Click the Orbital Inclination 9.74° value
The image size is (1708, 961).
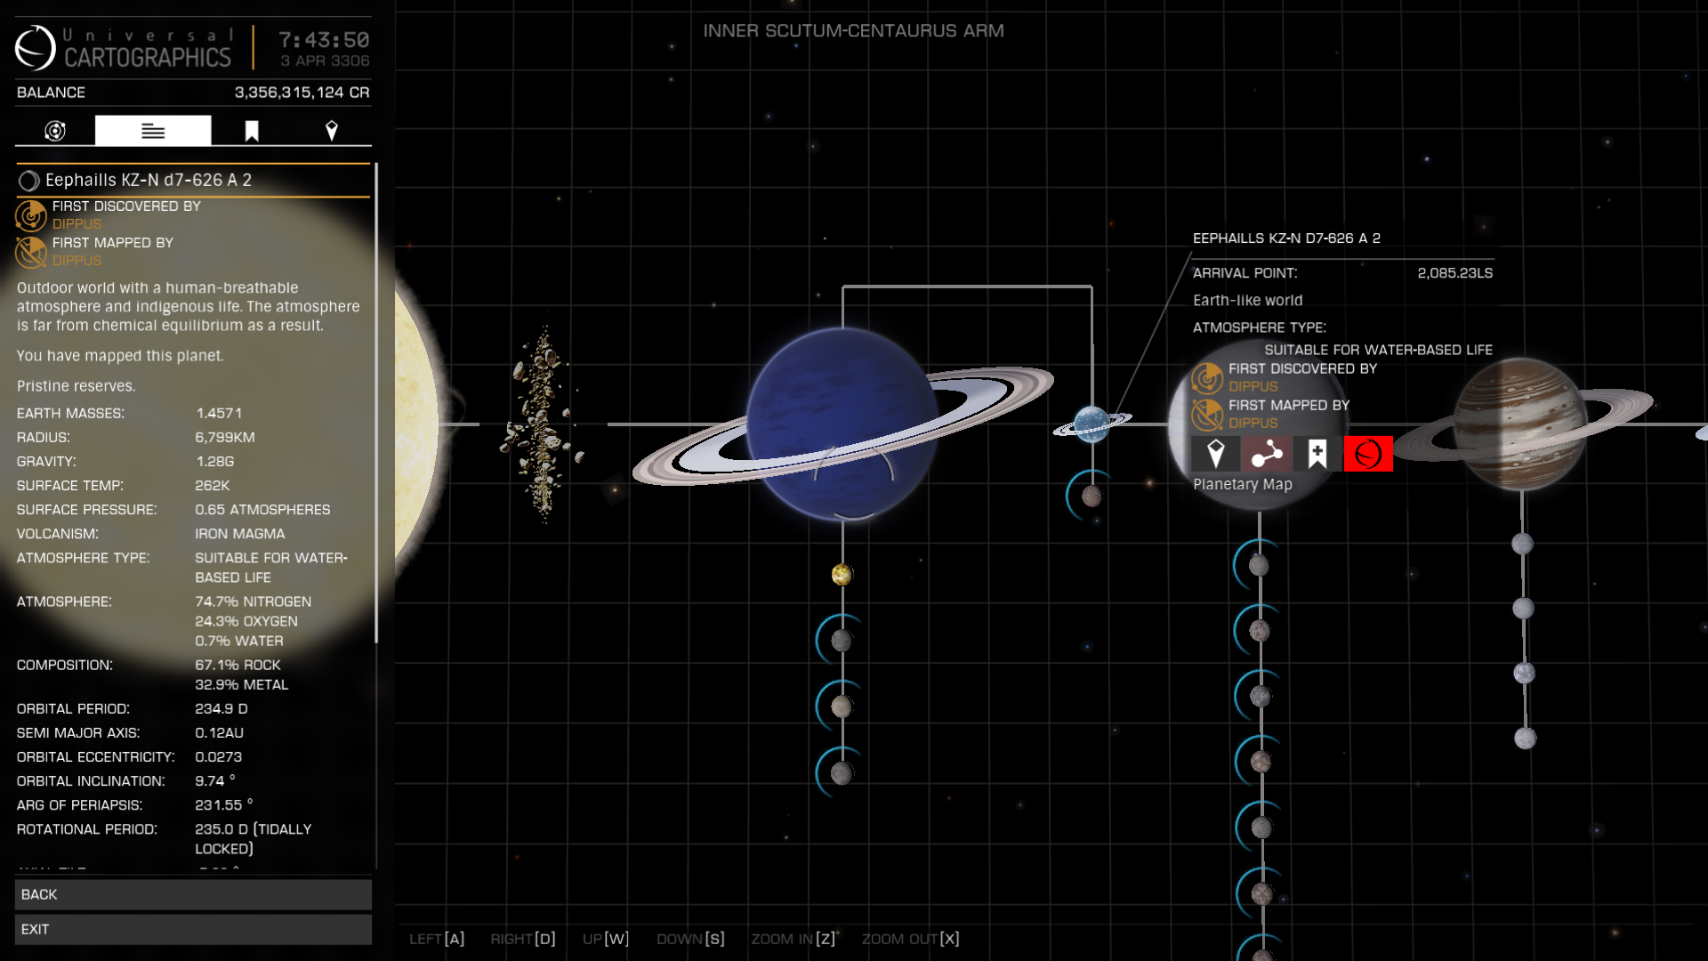tap(215, 781)
